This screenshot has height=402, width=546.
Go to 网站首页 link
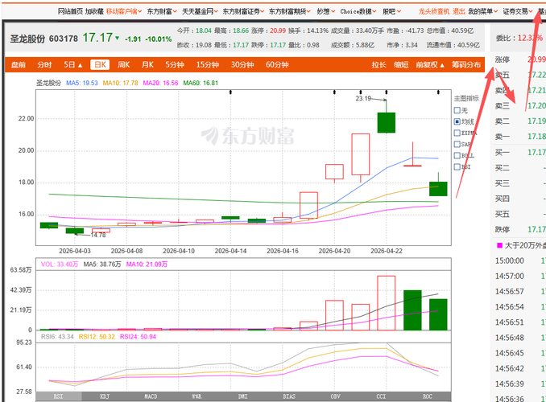point(70,11)
